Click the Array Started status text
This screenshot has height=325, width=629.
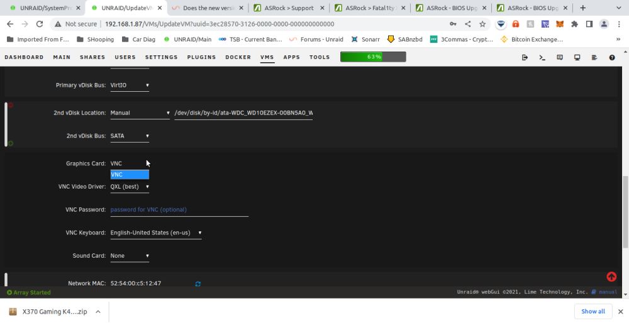point(29,292)
